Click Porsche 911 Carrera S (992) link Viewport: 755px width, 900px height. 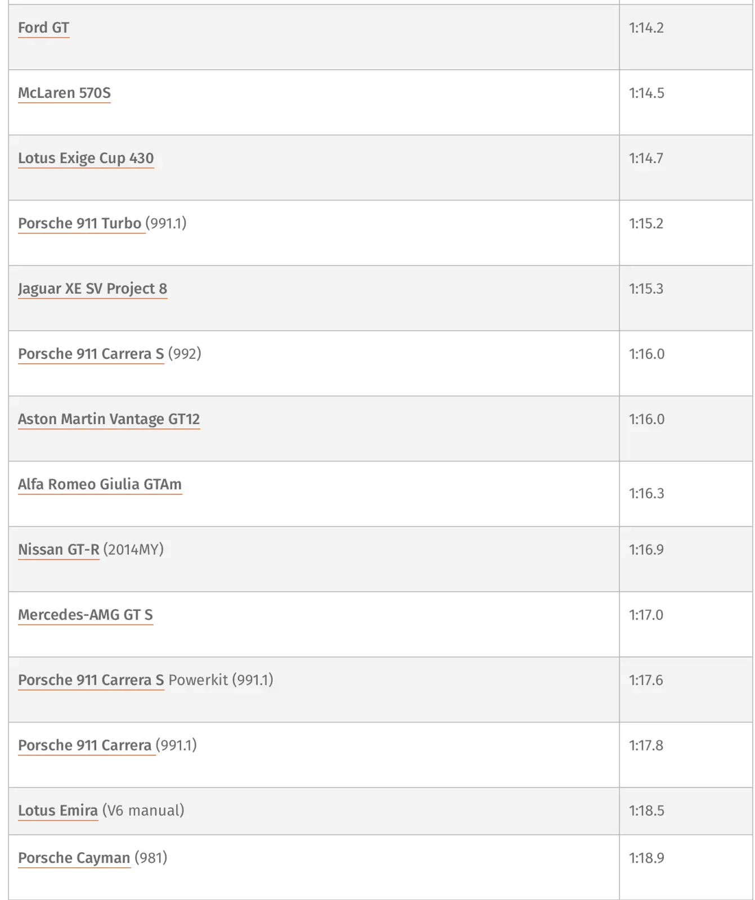[x=91, y=354]
